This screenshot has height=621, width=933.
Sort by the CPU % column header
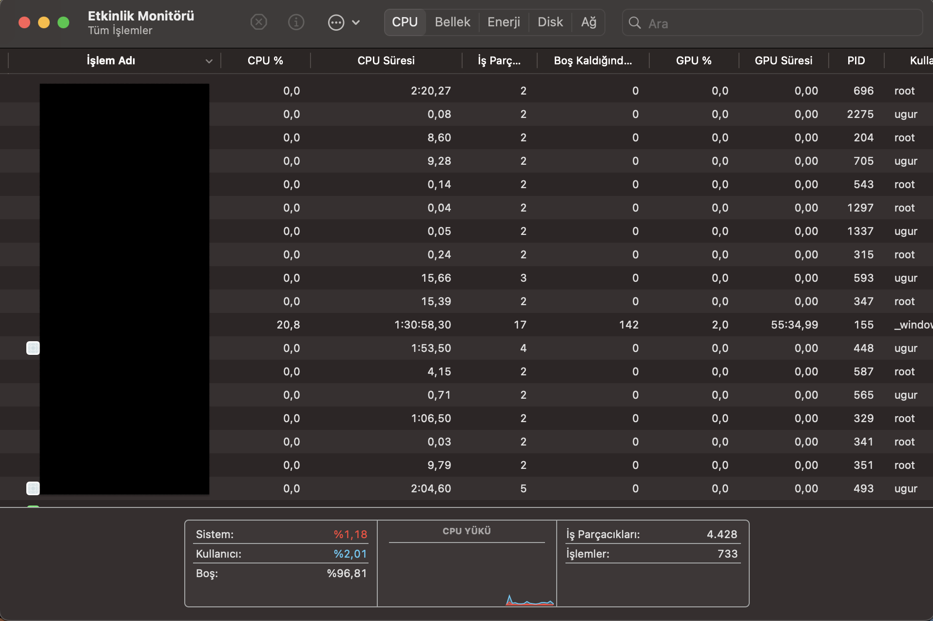pyautogui.click(x=265, y=60)
